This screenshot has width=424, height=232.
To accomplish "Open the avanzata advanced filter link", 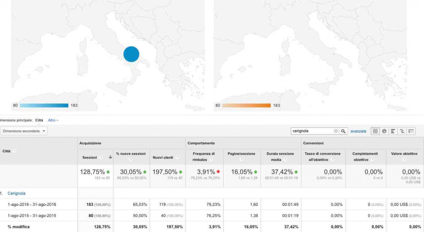I will click(x=358, y=131).
